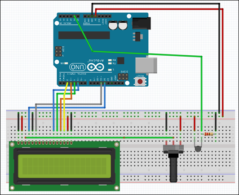Click the RESET label above the button
The width and height of the screenshot is (239, 195).
(140, 76)
